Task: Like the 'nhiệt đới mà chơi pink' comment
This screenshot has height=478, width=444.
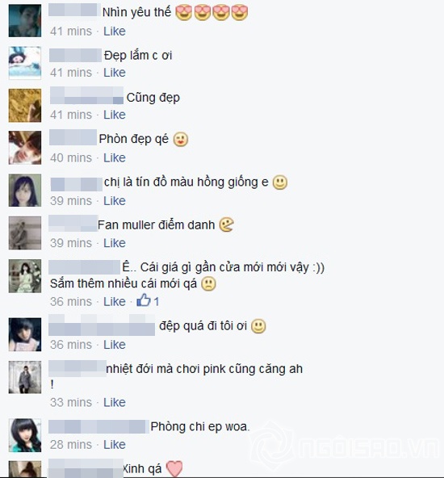Action: pos(115,402)
